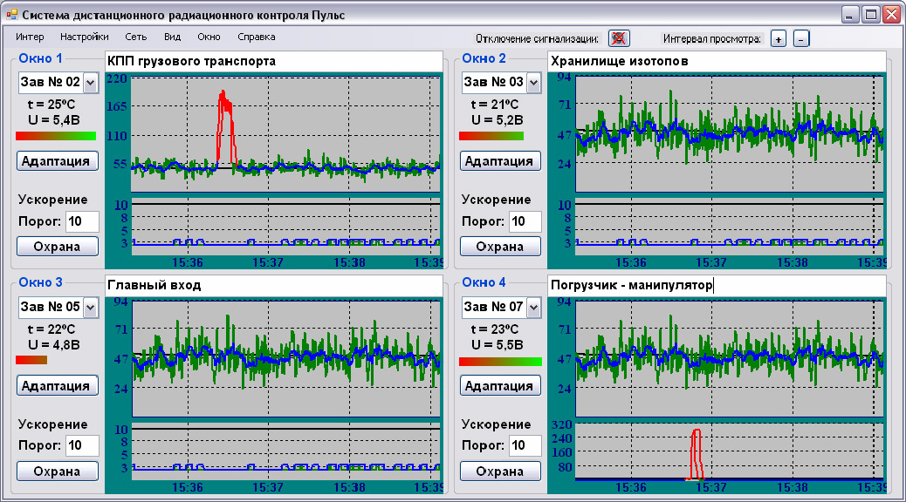Open the Сеть menu
The image size is (906, 502).
pyautogui.click(x=136, y=37)
